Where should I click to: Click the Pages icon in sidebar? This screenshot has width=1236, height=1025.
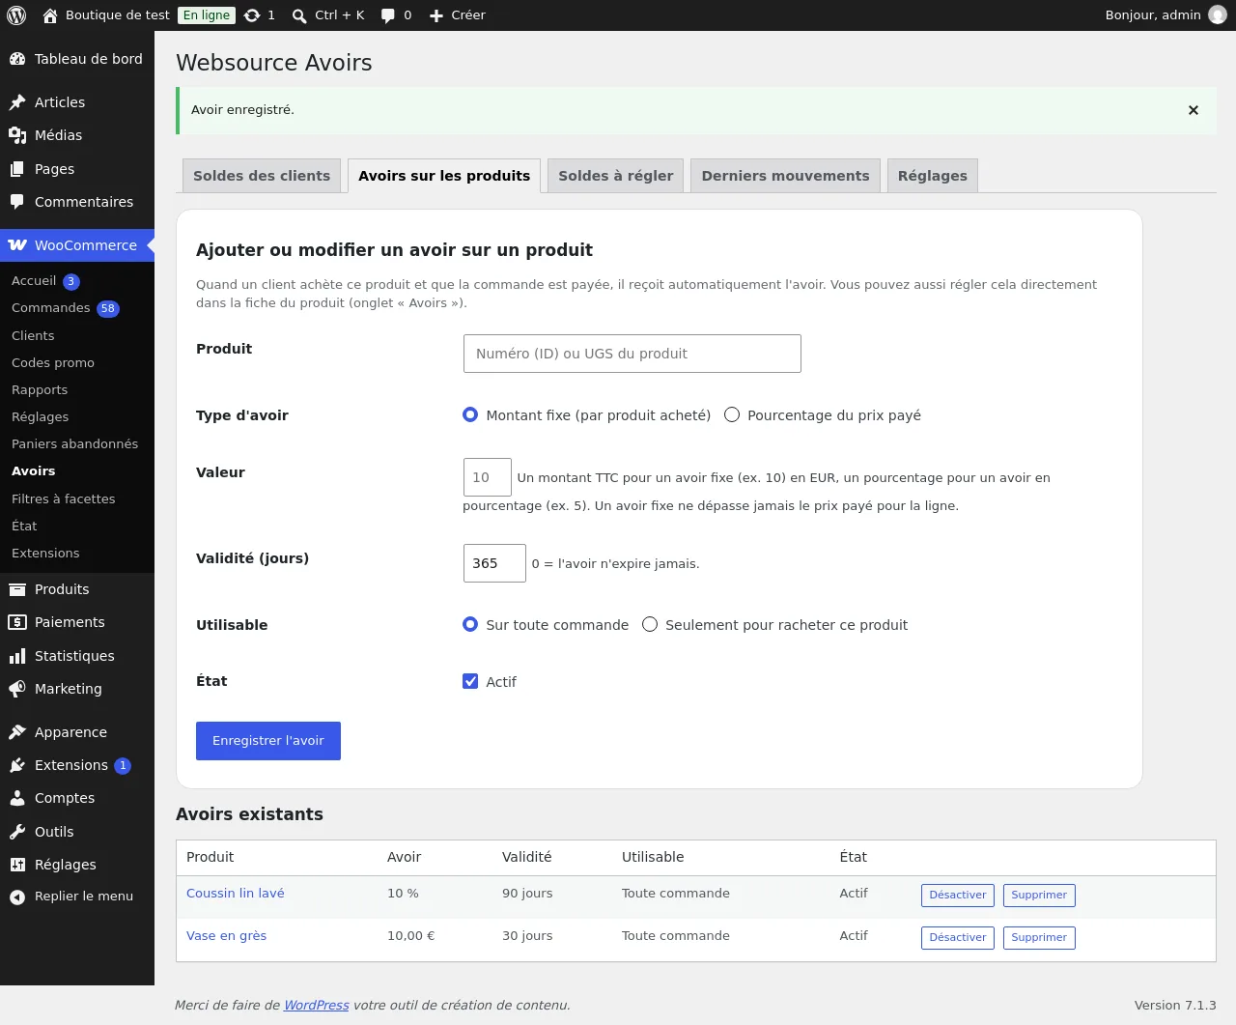(17, 169)
